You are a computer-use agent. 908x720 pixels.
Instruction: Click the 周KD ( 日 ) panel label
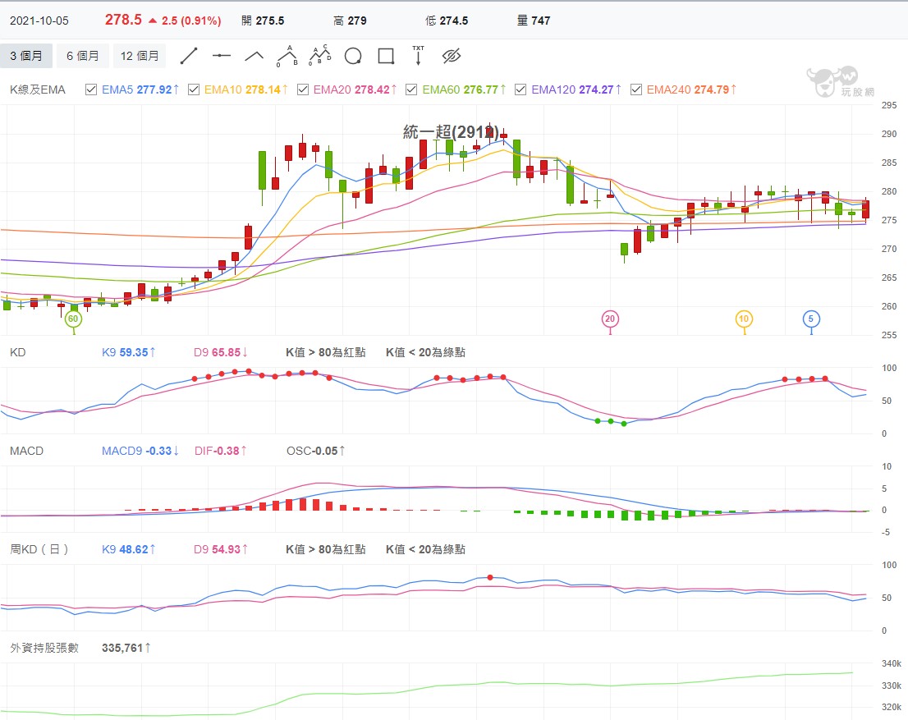tap(39, 549)
